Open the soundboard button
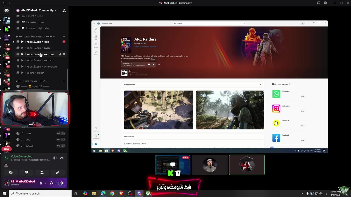351x197 pixels. click(58, 173)
